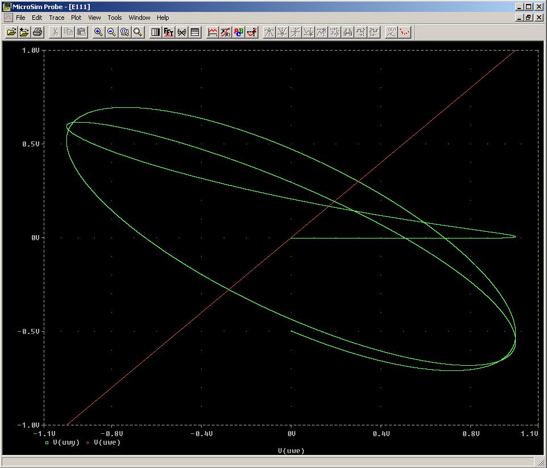Toggle the Log Y Axis toolbar button
The width and height of the screenshot is (547, 468).
(195, 32)
